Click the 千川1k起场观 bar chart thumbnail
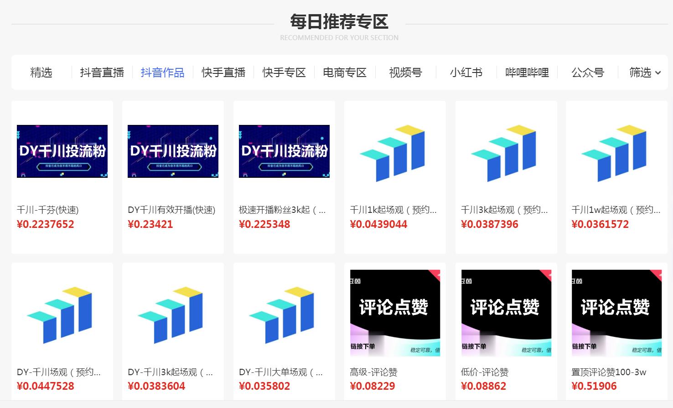 (394, 151)
